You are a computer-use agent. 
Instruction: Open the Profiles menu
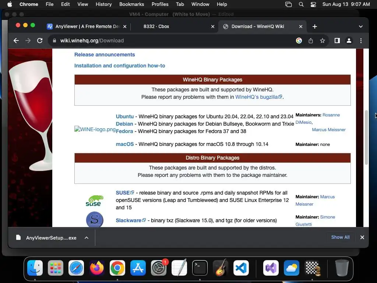click(x=160, y=4)
